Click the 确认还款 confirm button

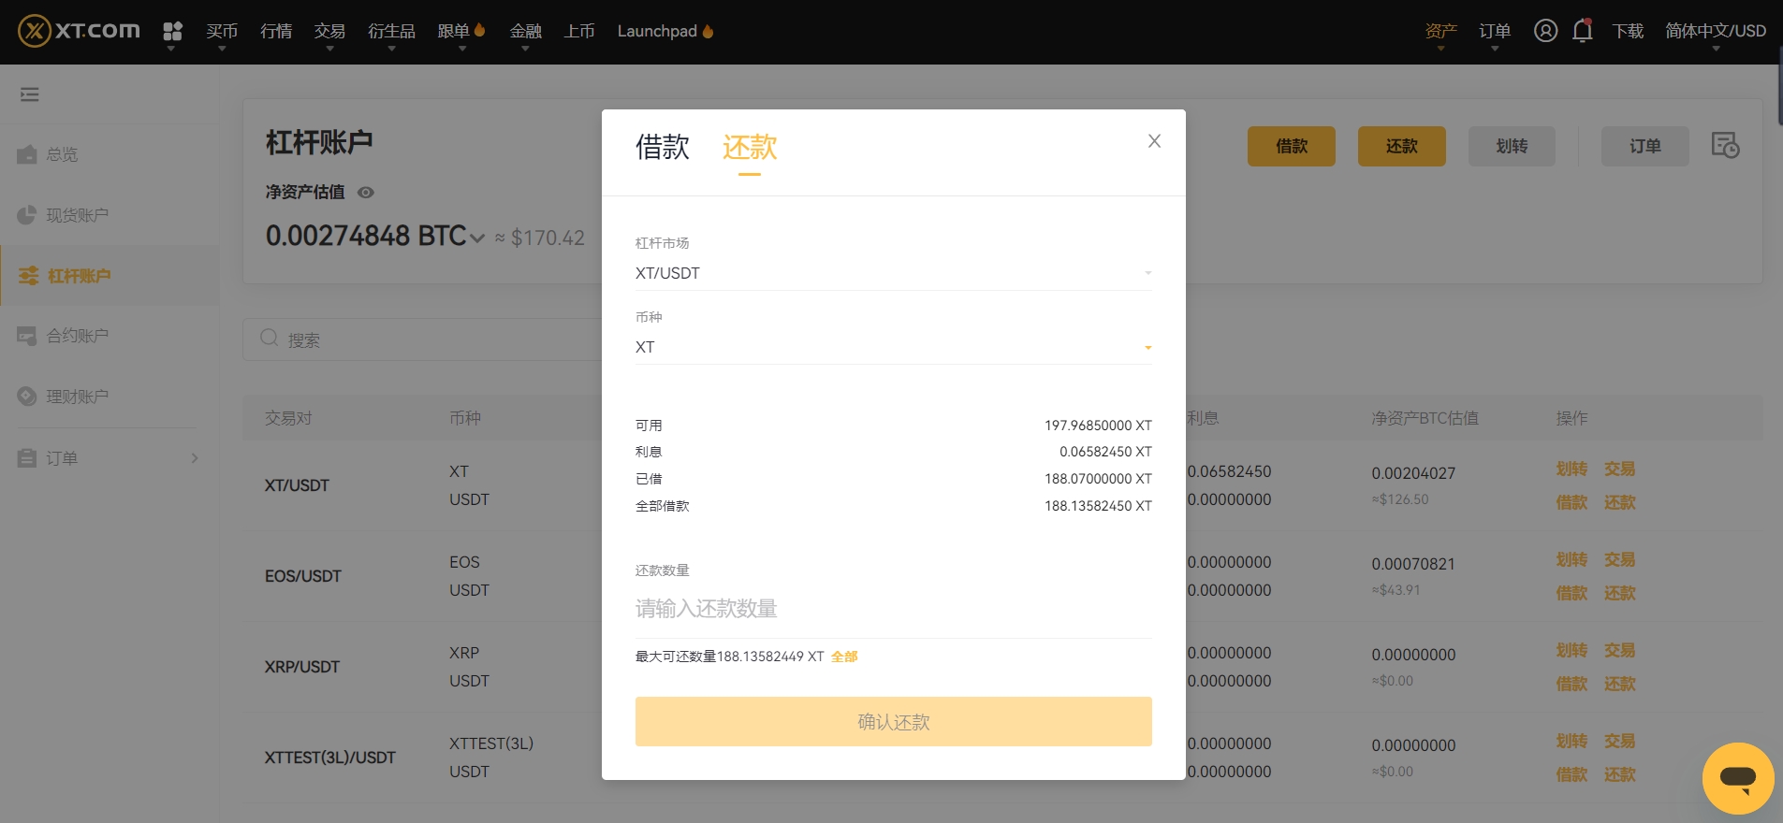coord(894,721)
